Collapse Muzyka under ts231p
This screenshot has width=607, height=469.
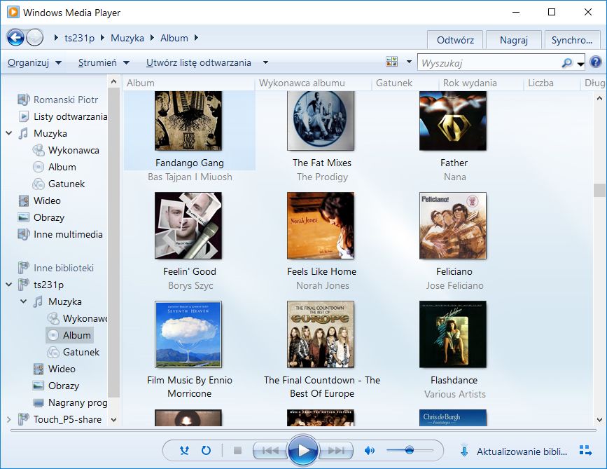(24, 301)
